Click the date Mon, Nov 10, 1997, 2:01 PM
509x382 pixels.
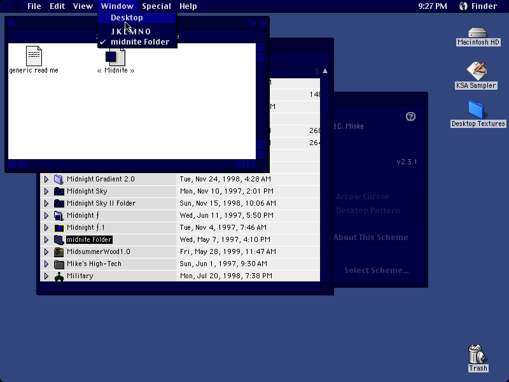(227, 191)
